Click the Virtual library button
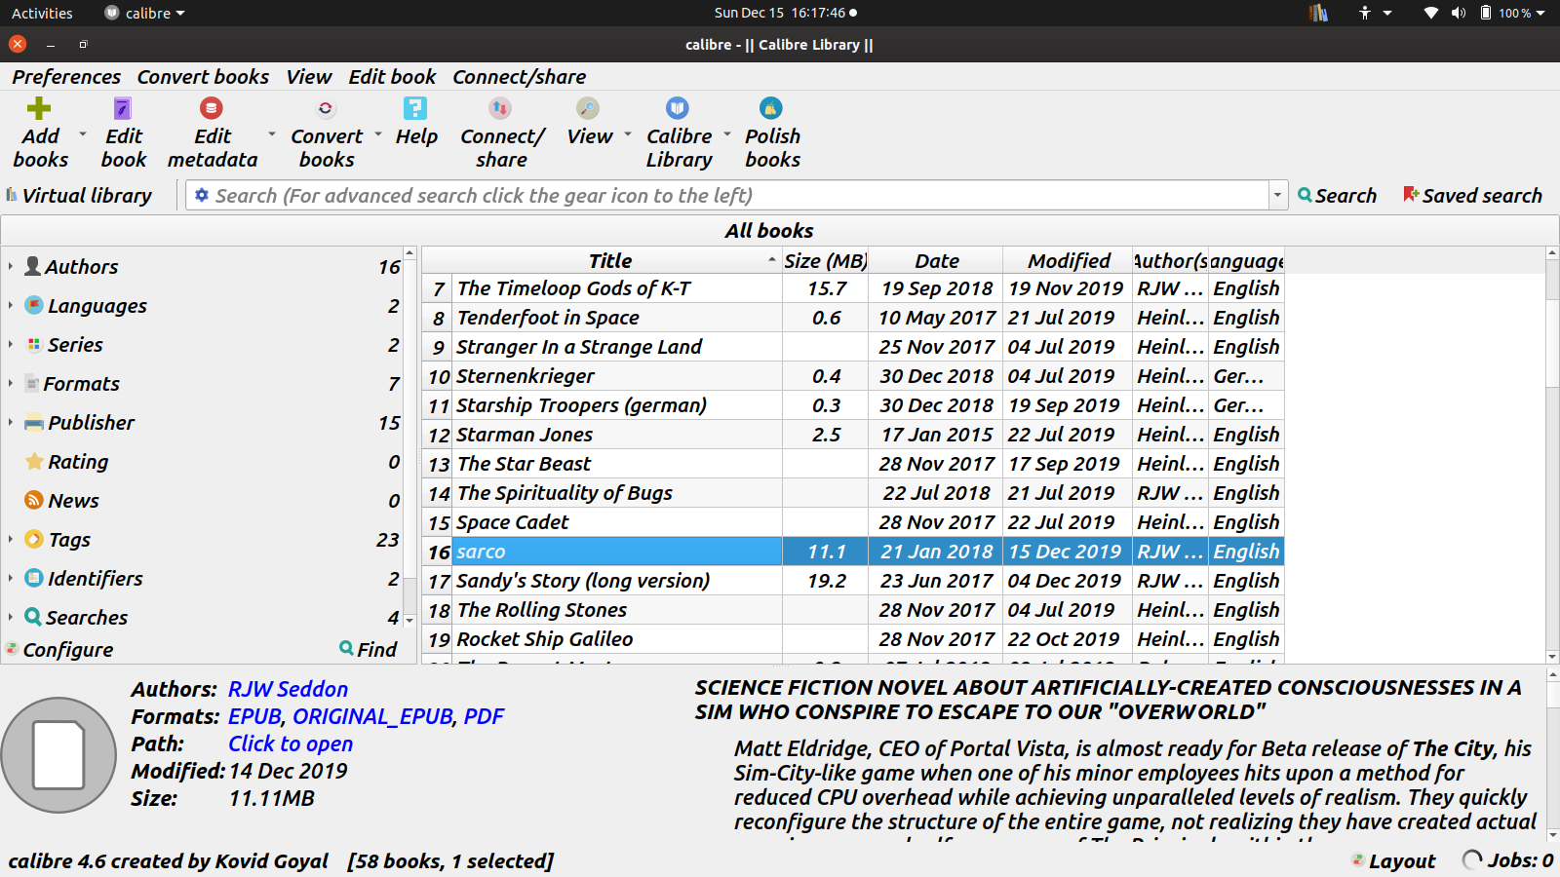Image resolution: width=1560 pixels, height=877 pixels. tap(79, 195)
